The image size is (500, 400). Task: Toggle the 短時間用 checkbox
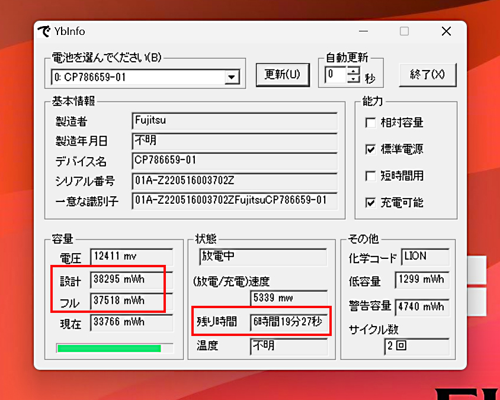(370, 176)
